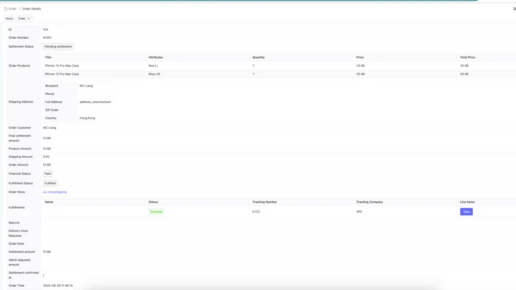Switch to the Home tab

click(x=9, y=19)
